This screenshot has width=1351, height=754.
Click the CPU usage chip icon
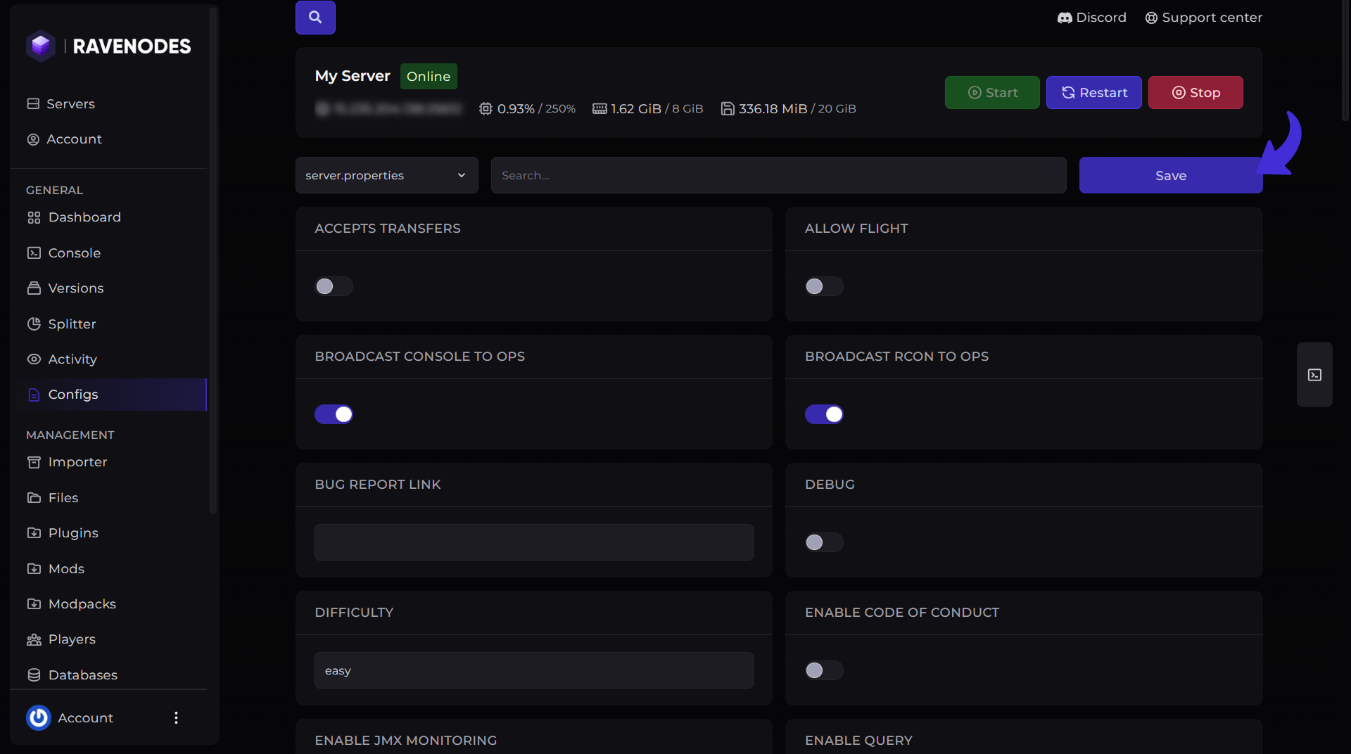[486, 108]
